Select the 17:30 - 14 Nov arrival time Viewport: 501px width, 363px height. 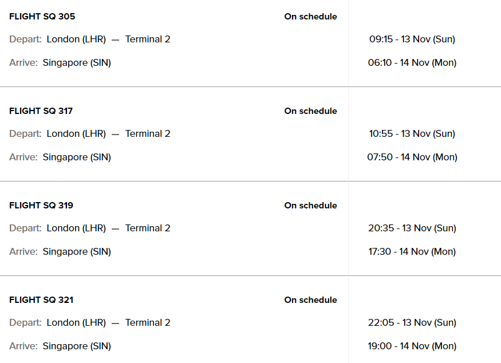pyautogui.click(x=412, y=252)
